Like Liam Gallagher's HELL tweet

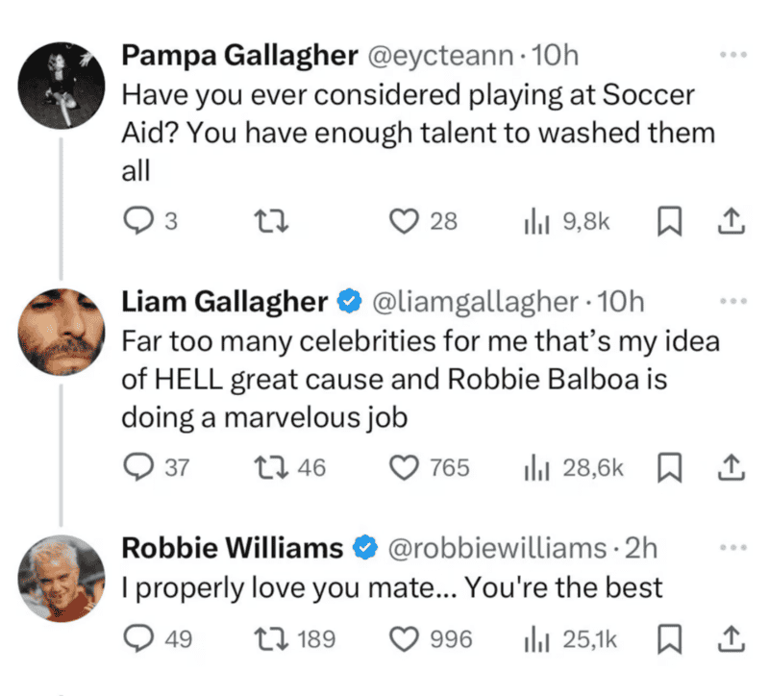tap(404, 468)
